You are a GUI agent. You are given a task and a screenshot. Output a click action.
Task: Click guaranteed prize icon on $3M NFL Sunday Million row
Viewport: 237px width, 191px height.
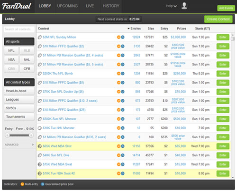point(123,37)
